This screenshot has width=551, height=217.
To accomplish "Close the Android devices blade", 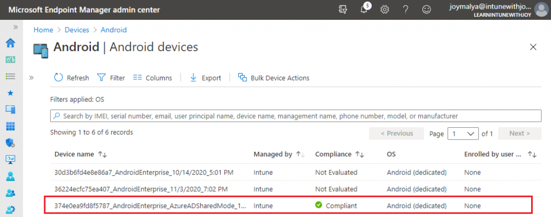I will click(533, 47).
